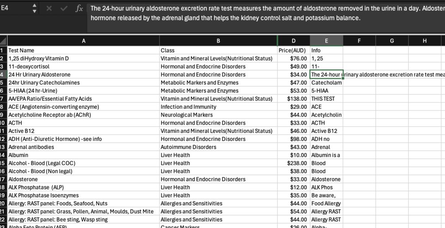The height and width of the screenshot is (228, 445).
Task: Select the Autoimmune Disorders class cell
Action: [218, 147]
